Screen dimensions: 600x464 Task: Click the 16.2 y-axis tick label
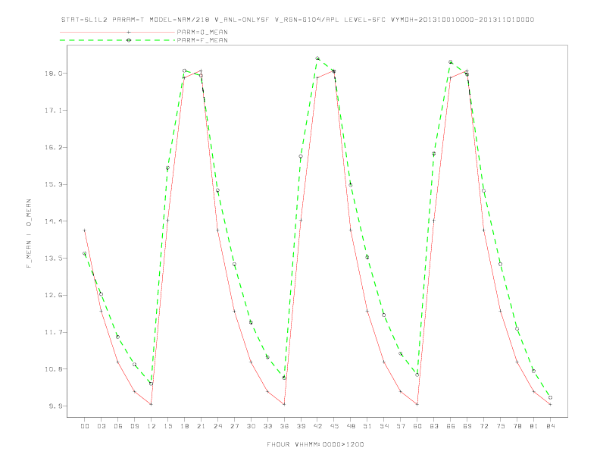tap(54, 147)
